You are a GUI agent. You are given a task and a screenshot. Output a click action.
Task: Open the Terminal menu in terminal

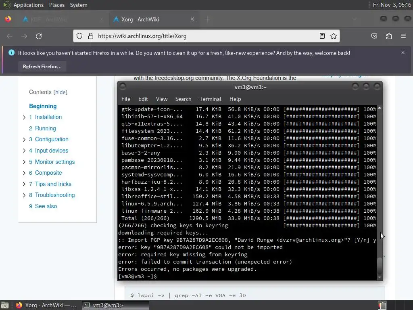[x=210, y=99]
